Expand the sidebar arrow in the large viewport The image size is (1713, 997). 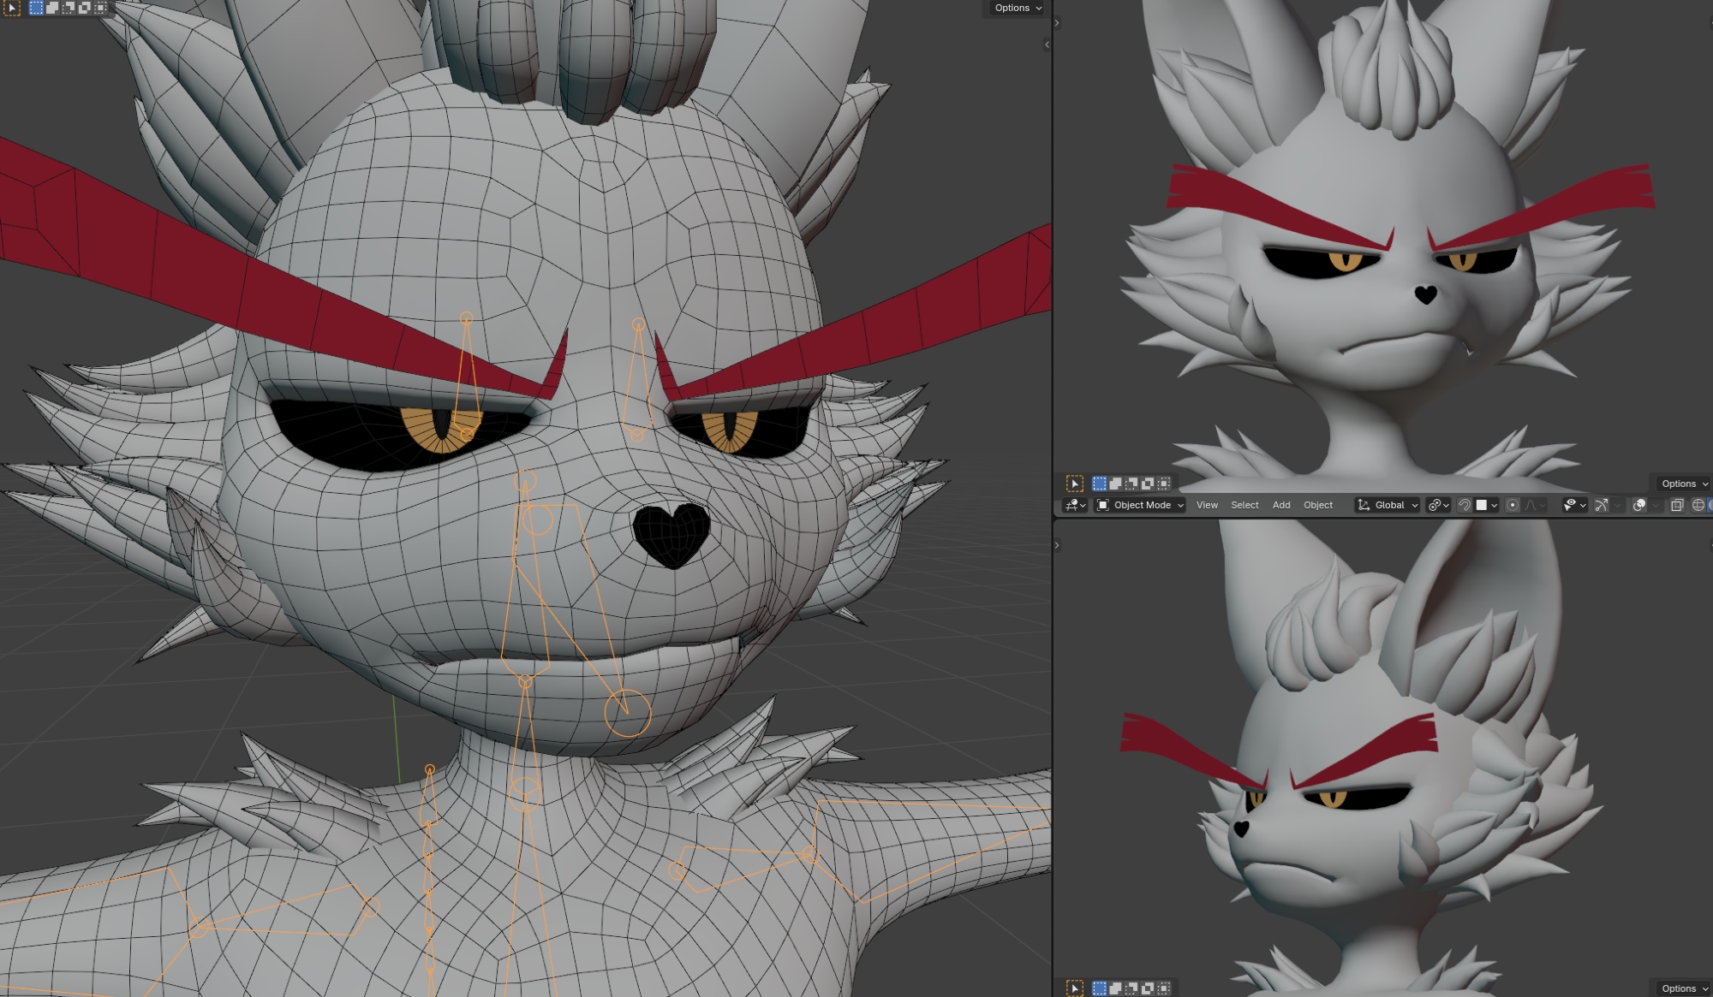(1047, 45)
